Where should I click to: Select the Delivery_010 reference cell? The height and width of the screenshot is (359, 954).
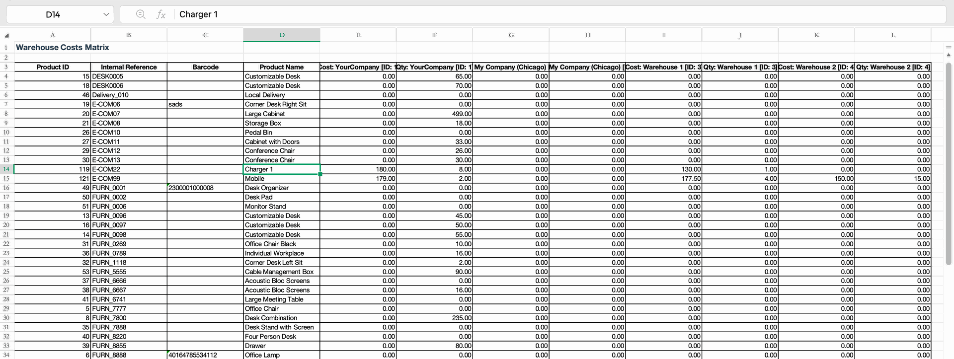(x=129, y=95)
